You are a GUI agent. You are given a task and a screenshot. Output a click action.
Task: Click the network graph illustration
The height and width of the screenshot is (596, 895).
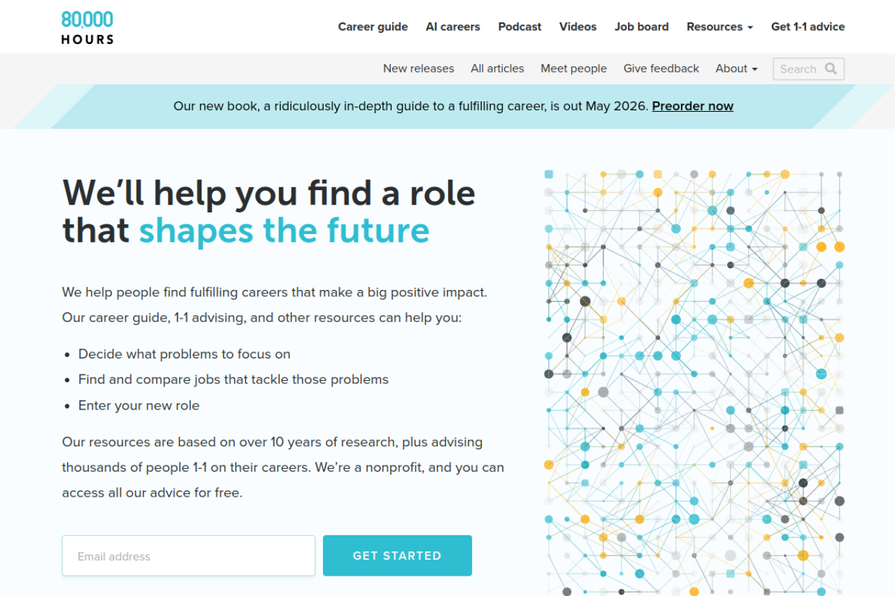tap(694, 381)
